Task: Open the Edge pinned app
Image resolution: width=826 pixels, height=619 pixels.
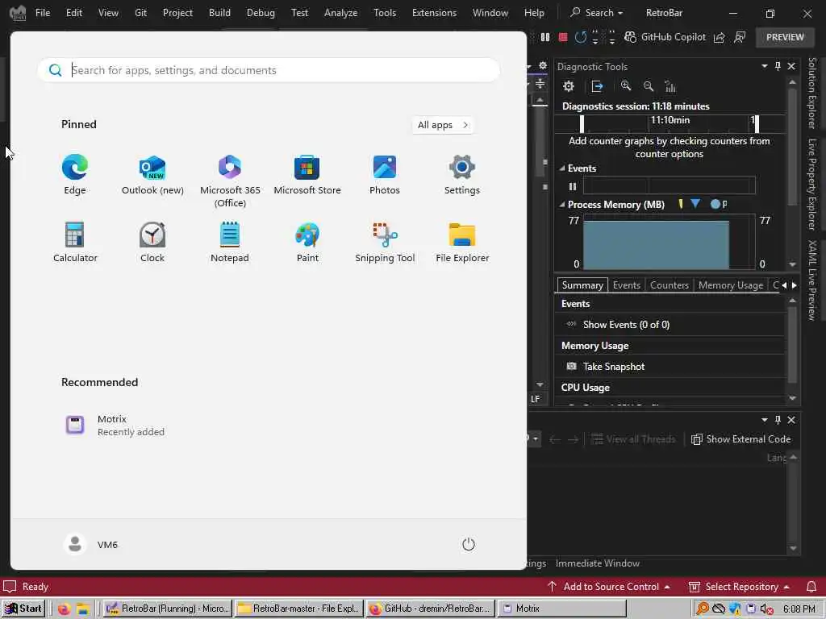Action: (75, 175)
